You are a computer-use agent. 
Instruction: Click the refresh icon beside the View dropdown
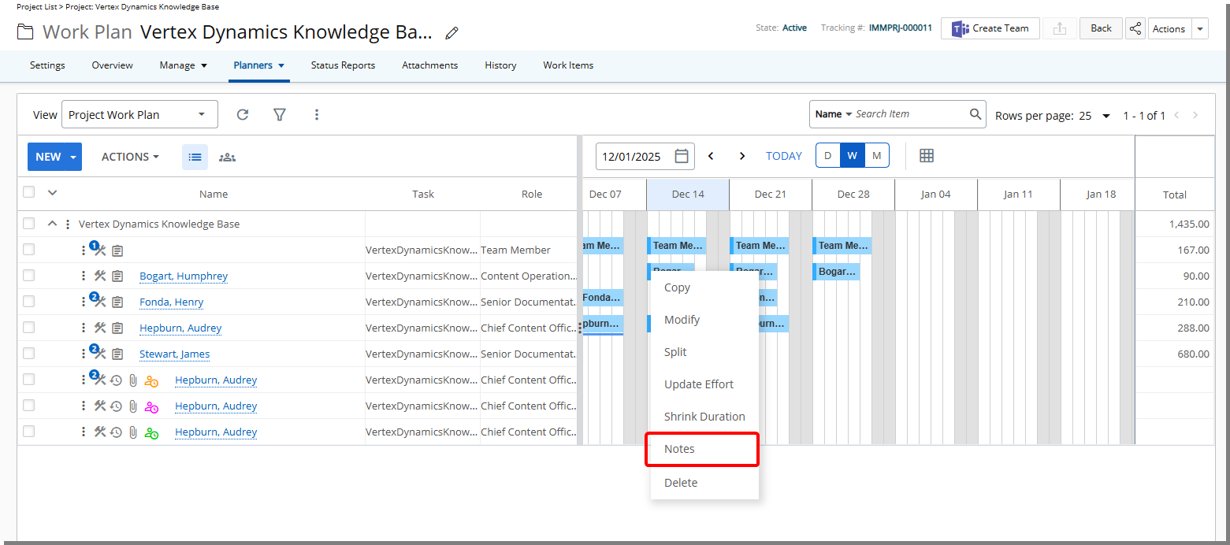pos(243,115)
